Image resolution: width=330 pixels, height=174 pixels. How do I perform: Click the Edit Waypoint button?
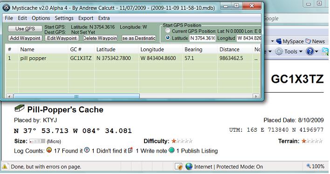point(62,38)
